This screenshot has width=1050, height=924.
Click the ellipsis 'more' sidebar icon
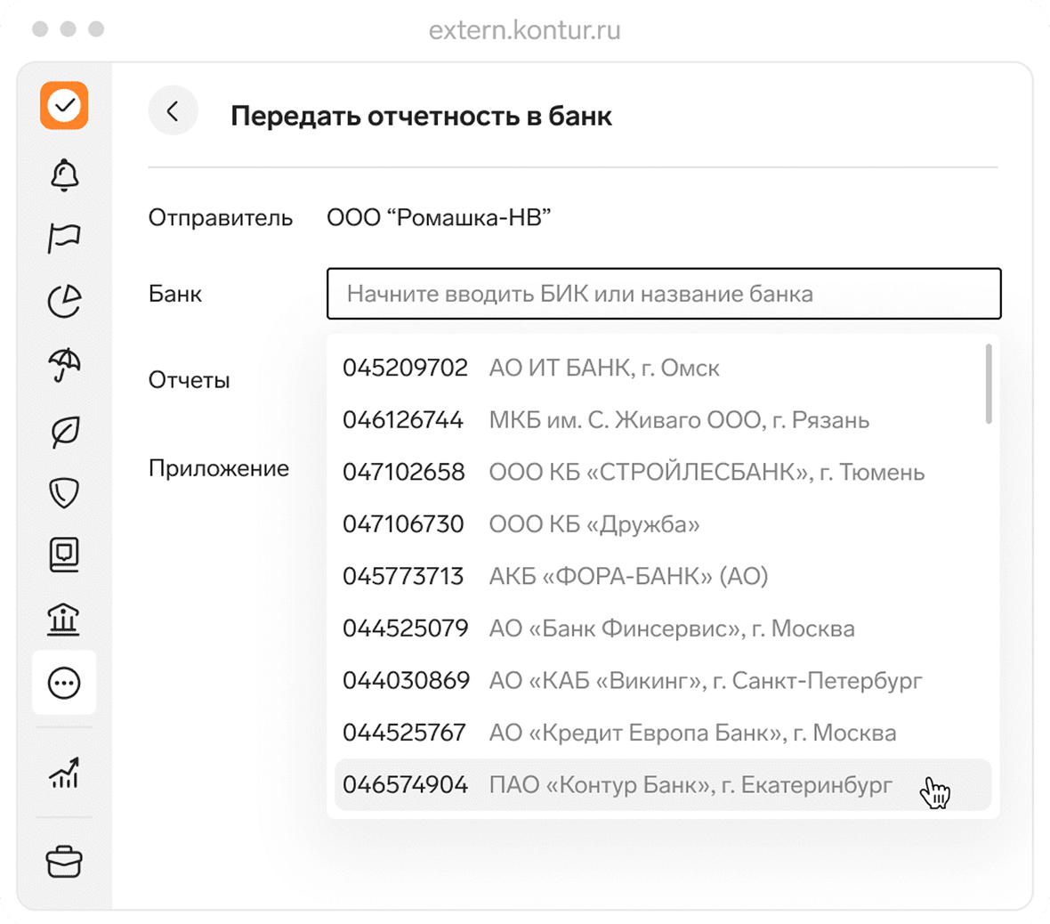tap(62, 682)
